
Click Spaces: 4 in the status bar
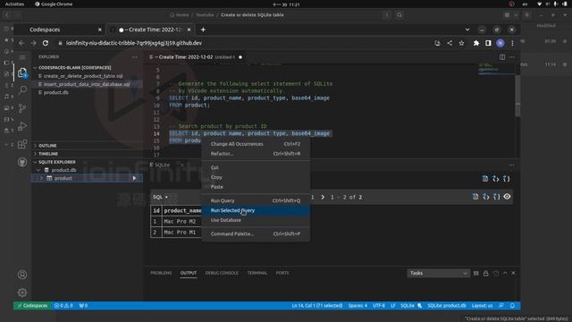(x=357, y=306)
